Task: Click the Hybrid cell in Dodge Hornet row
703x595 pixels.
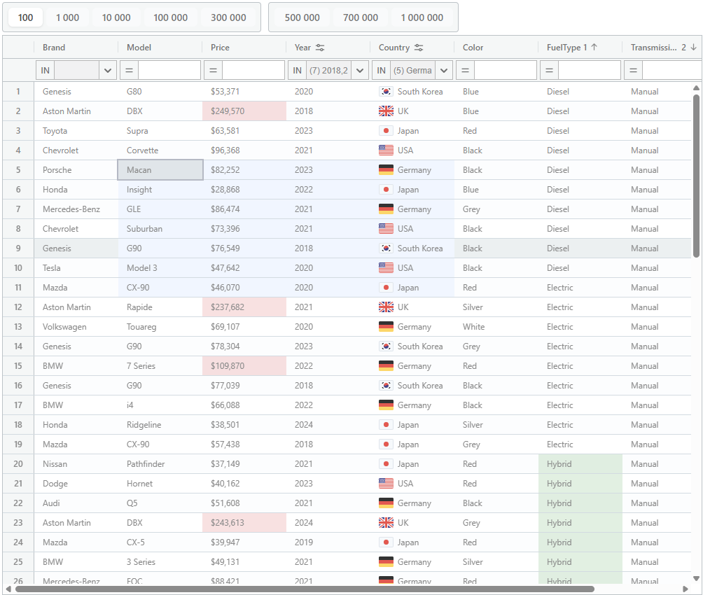Action: click(580, 484)
